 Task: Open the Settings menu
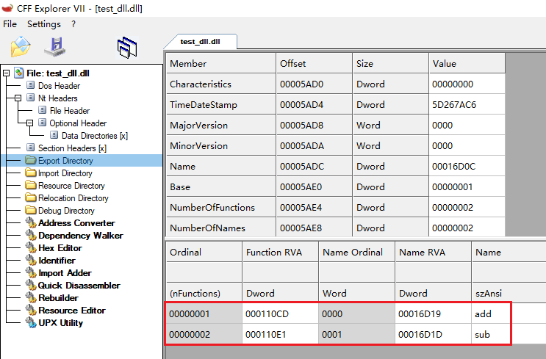tap(44, 24)
